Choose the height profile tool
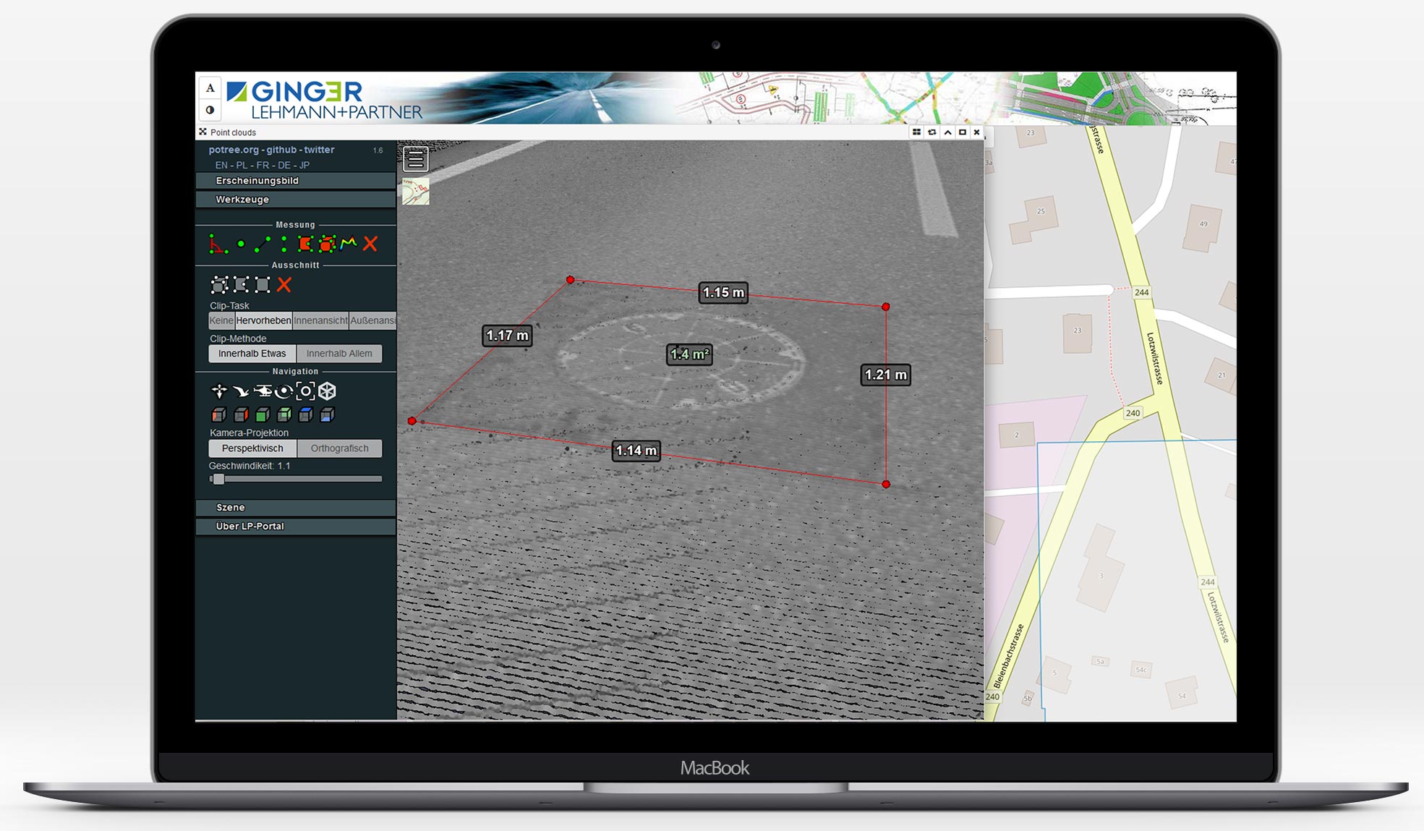 [x=349, y=244]
